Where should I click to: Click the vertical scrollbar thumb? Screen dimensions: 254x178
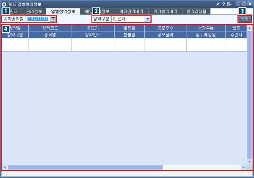(249, 95)
